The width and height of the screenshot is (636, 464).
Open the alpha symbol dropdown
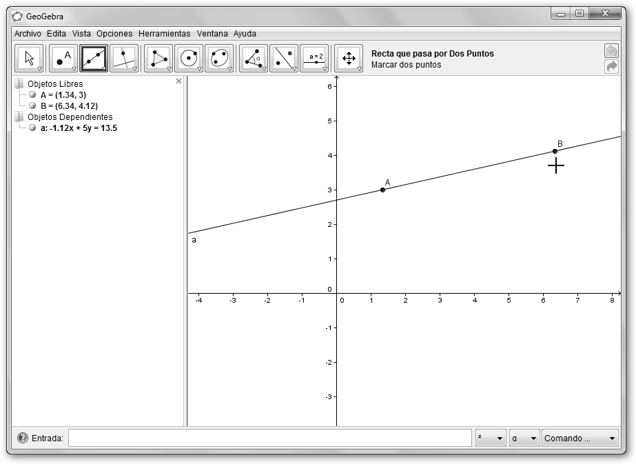coord(524,438)
